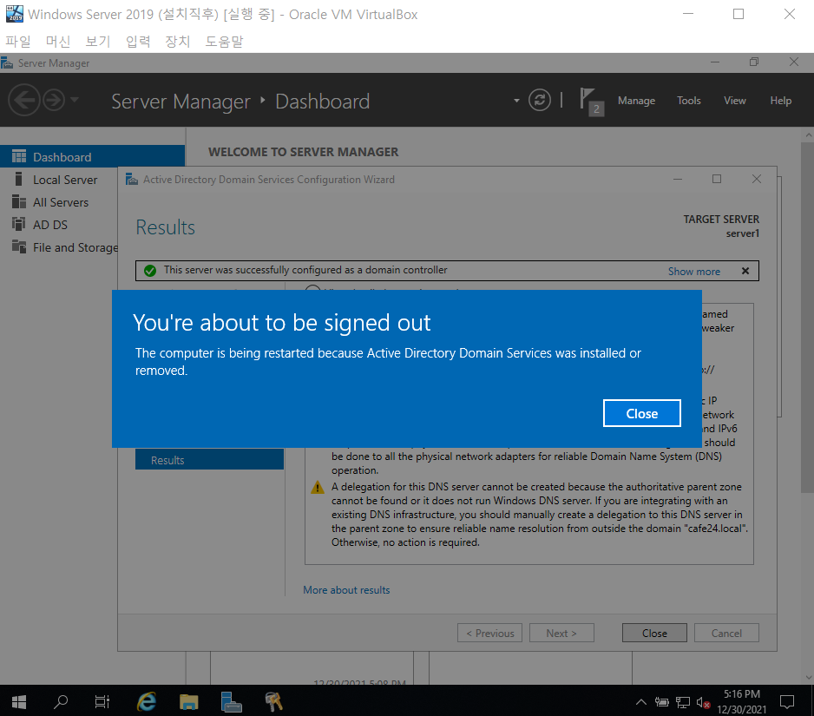Viewport: 814px width, 716px height.
Task: Click the Next button in wizard
Action: [x=561, y=633]
